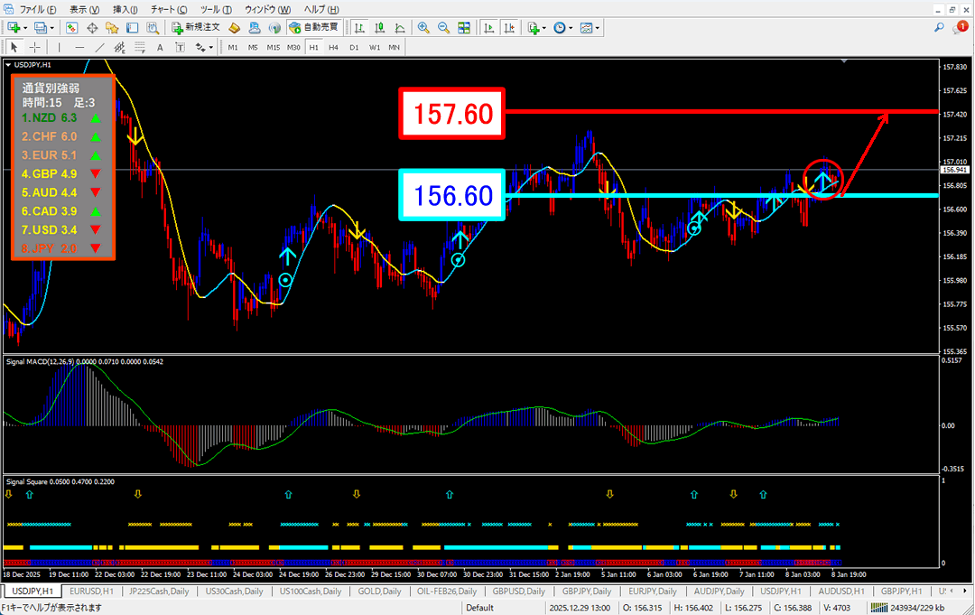This screenshot has height=615, width=975.
Task: Select the trendline drawing tool
Action: (x=99, y=47)
